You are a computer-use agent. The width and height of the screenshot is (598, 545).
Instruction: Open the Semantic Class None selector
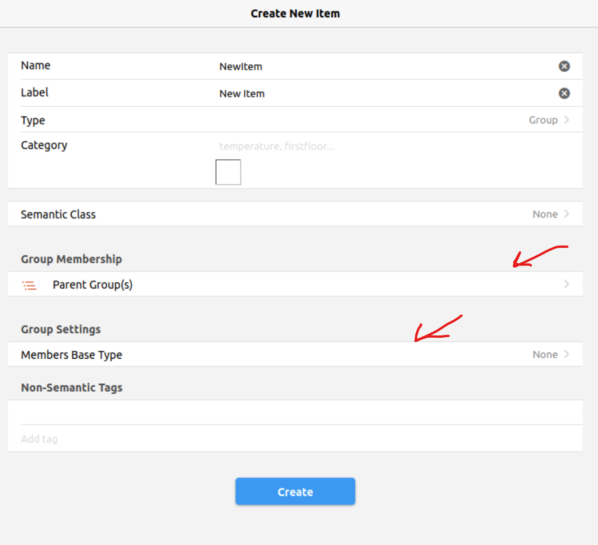pyautogui.click(x=545, y=214)
